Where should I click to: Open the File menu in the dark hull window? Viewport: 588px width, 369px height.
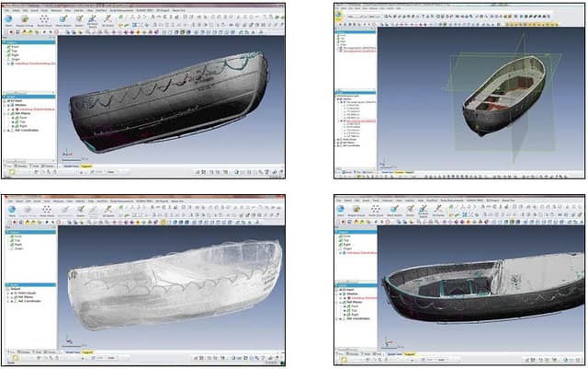coord(8,10)
